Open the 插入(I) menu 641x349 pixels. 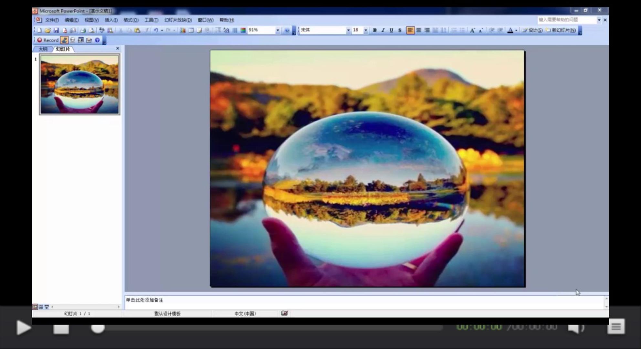click(x=111, y=20)
